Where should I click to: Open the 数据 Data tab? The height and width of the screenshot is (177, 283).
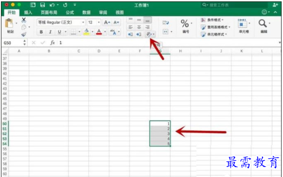pos(87,13)
